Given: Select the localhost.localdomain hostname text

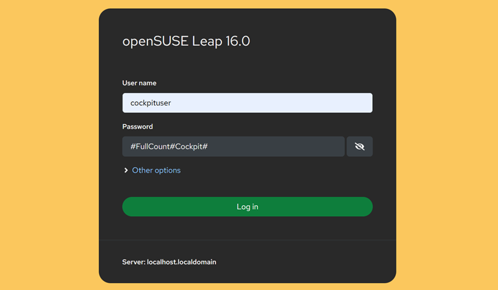Looking at the screenshot, I should pos(181,262).
